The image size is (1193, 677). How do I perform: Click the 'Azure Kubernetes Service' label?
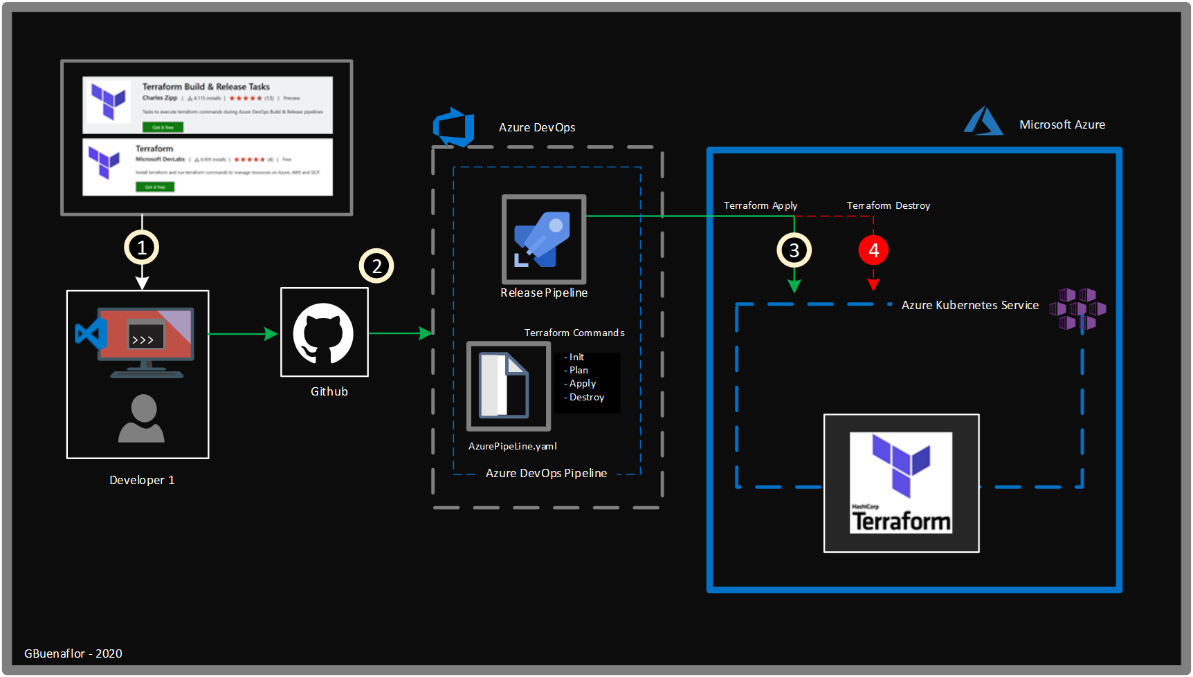[970, 305]
